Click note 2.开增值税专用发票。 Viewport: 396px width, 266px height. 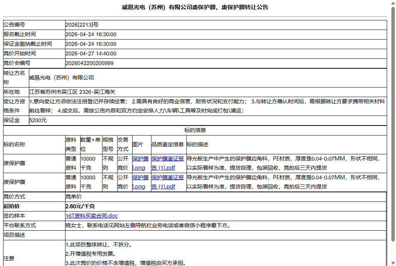coord(91,254)
